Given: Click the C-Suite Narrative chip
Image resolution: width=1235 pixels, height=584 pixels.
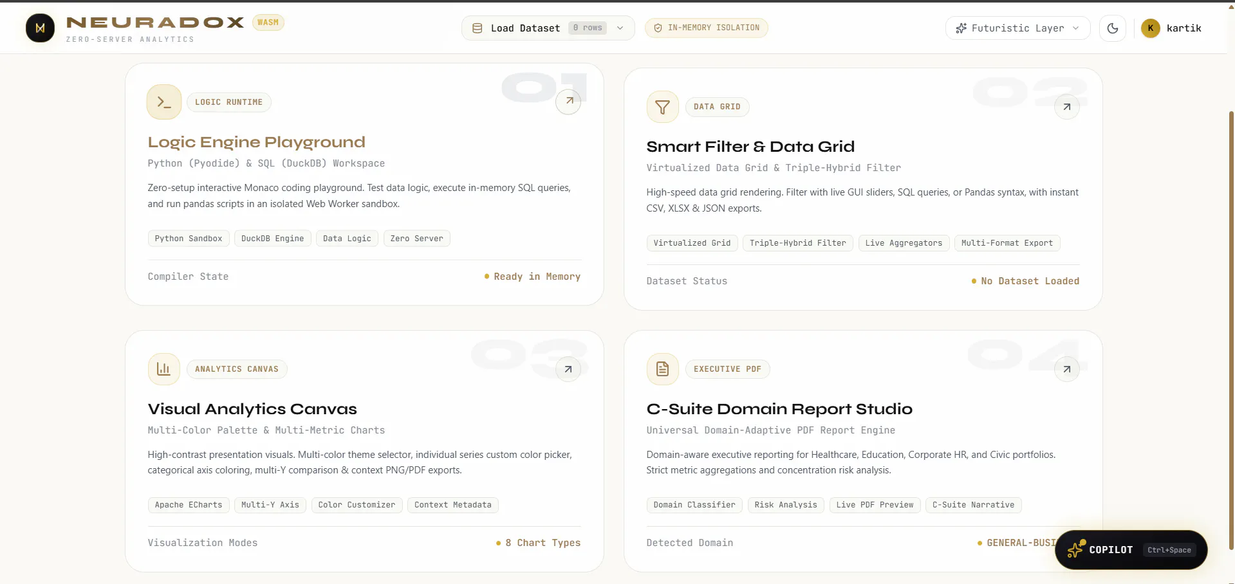Looking at the screenshot, I should coord(974,505).
